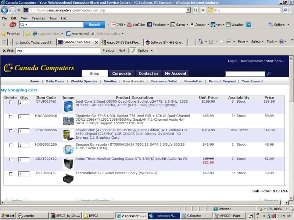Switch to Specific Motherboard tab
This screenshot has width=294, height=220.
tap(35, 43)
